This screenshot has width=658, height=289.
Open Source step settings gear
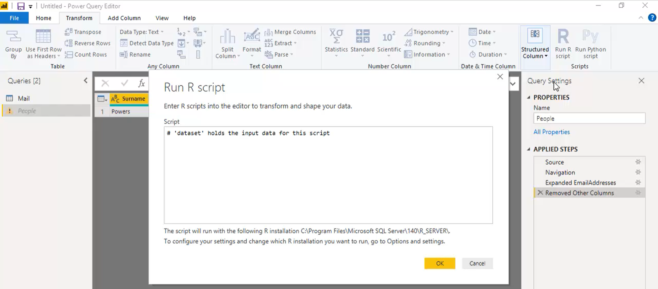[638, 162]
